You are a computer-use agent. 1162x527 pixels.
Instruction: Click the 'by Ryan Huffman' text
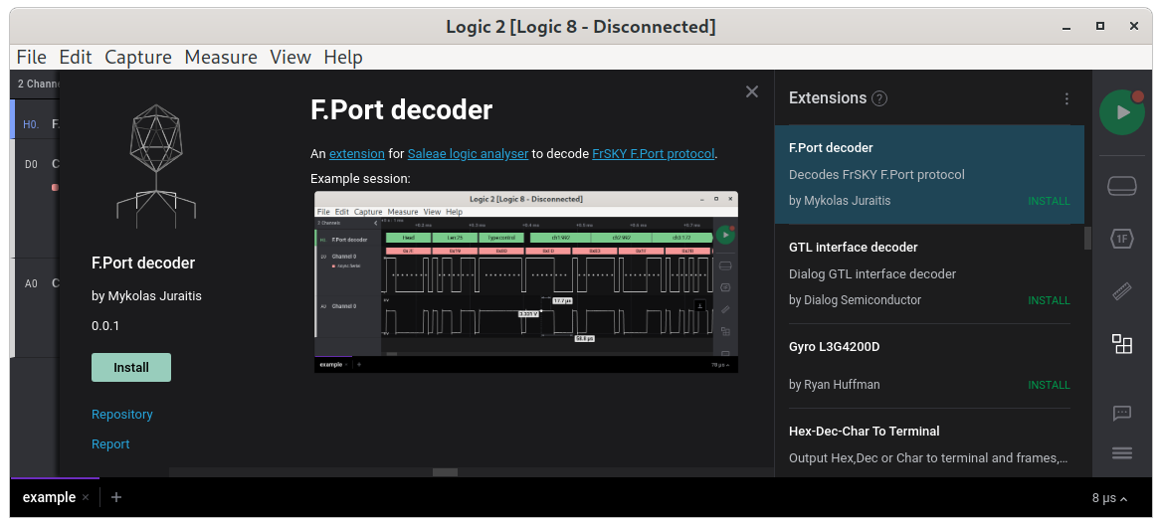click(835, 385)
